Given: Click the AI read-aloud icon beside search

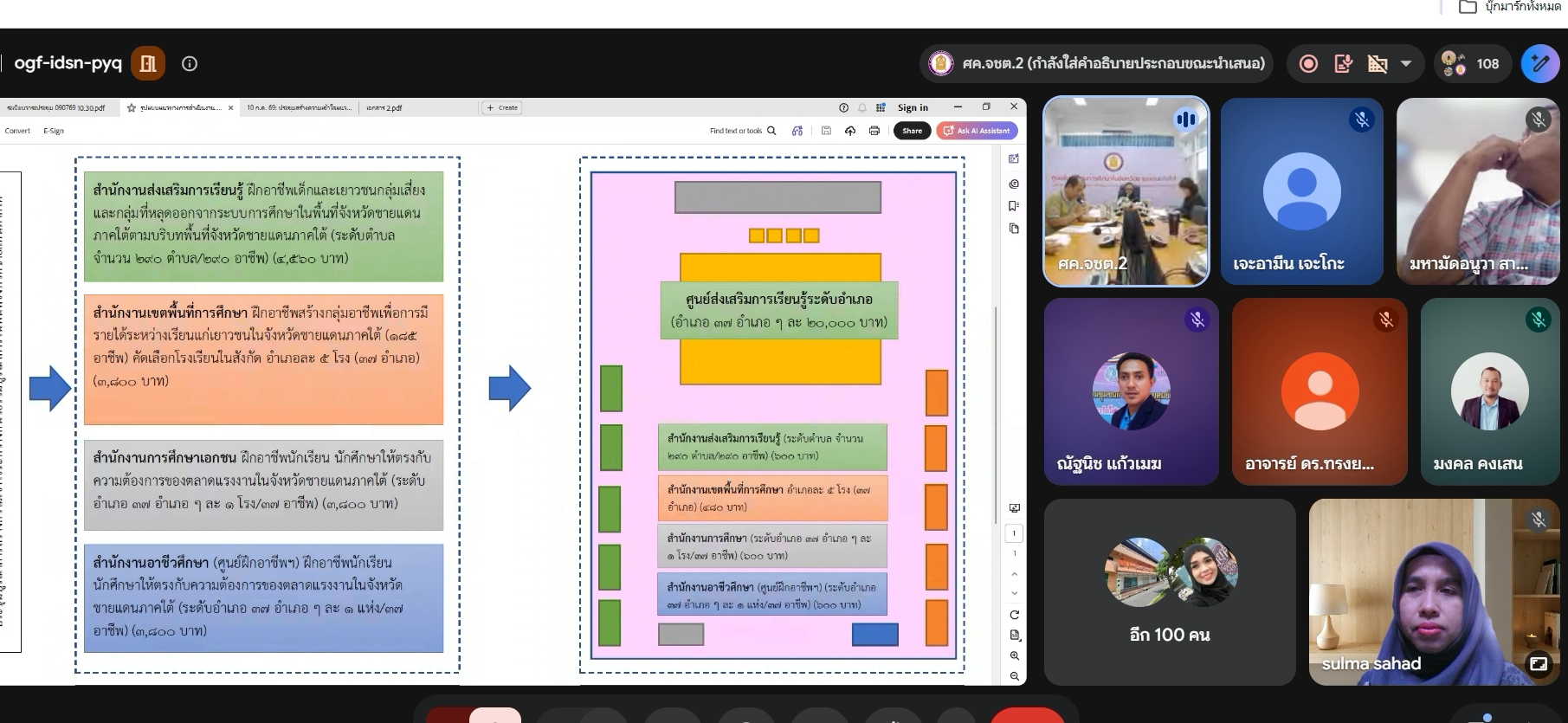Looking at the screenshot, I should coord(797,131).
